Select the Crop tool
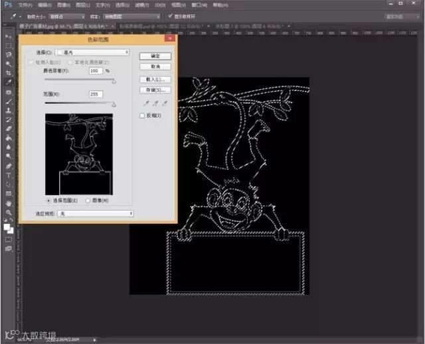Viewport: 425px width, 344px height. coord(9,73)
